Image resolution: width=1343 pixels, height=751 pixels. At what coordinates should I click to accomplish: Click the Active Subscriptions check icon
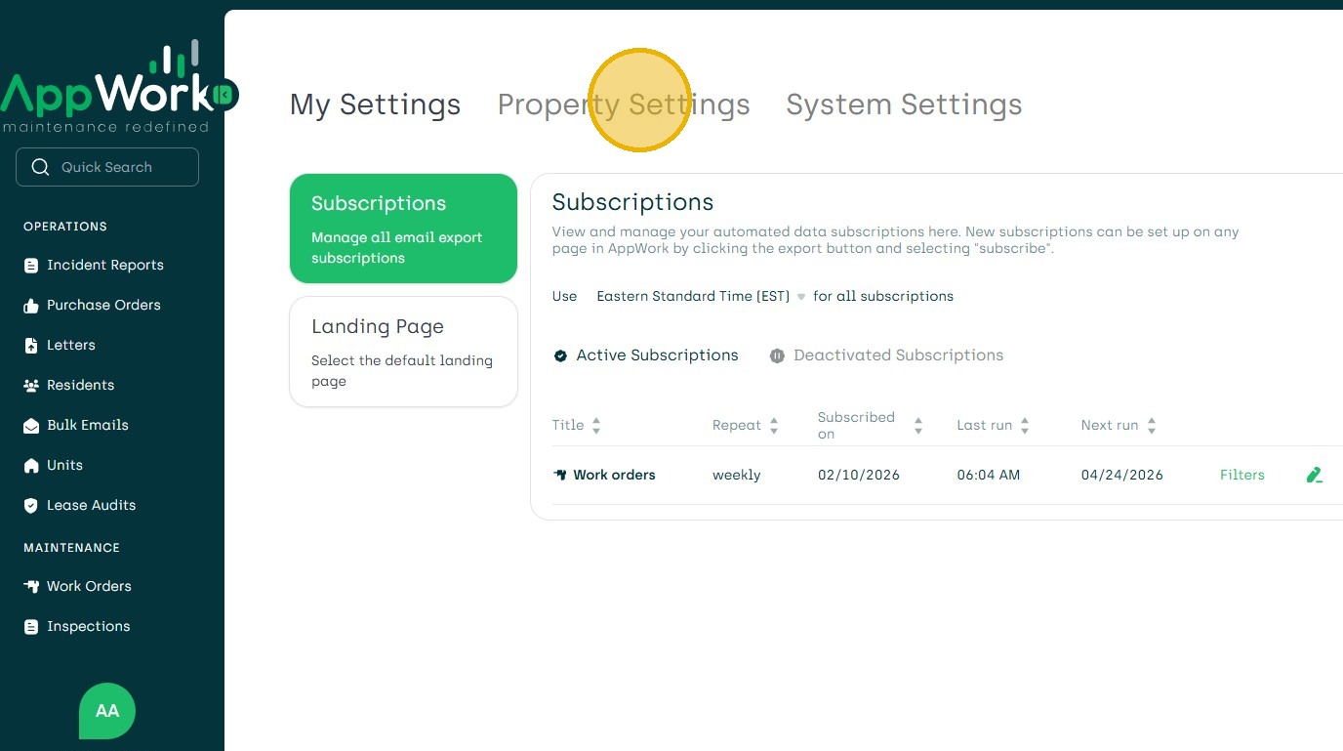pos(560,355)
